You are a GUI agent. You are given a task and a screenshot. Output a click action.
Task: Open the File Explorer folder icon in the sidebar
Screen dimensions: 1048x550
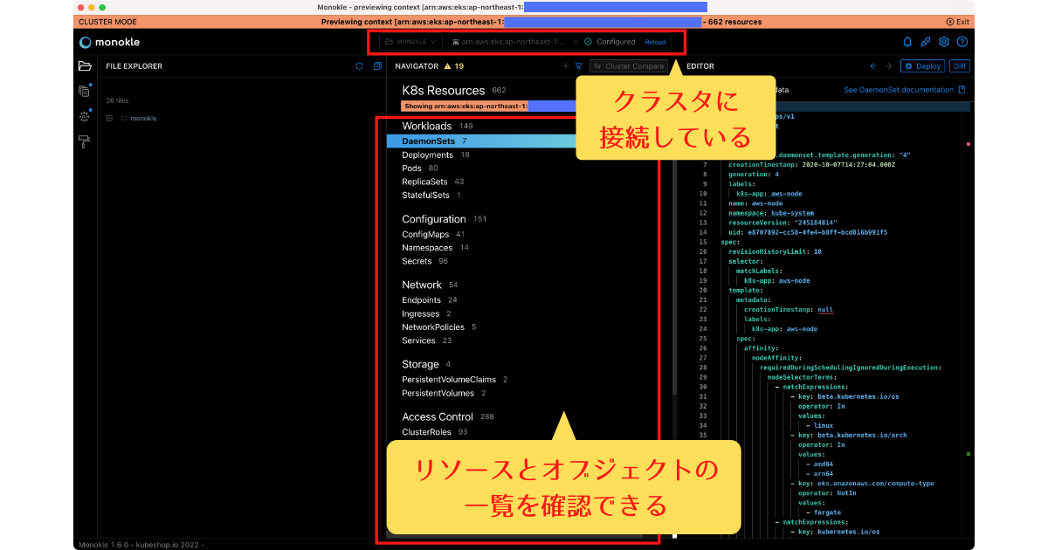(x=85, y=65)
